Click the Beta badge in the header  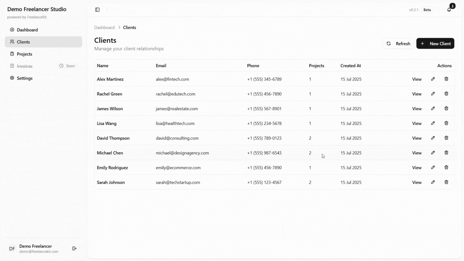click(x=427, y=10)
